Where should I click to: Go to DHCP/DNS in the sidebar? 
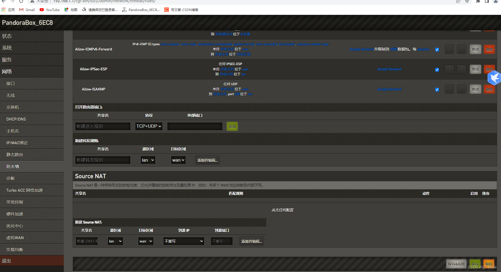point(16,119)
